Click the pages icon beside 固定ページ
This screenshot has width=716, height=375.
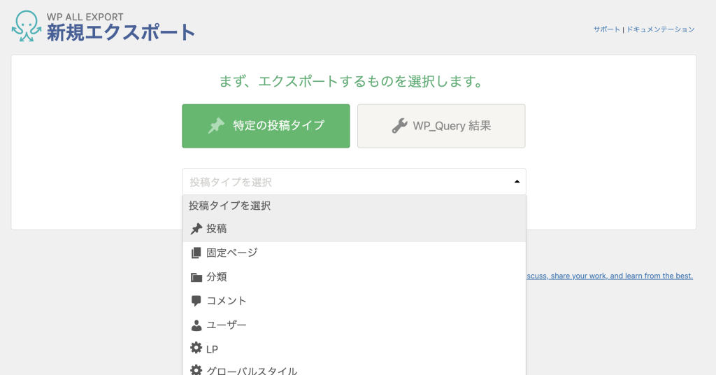[x=196, y=253]
